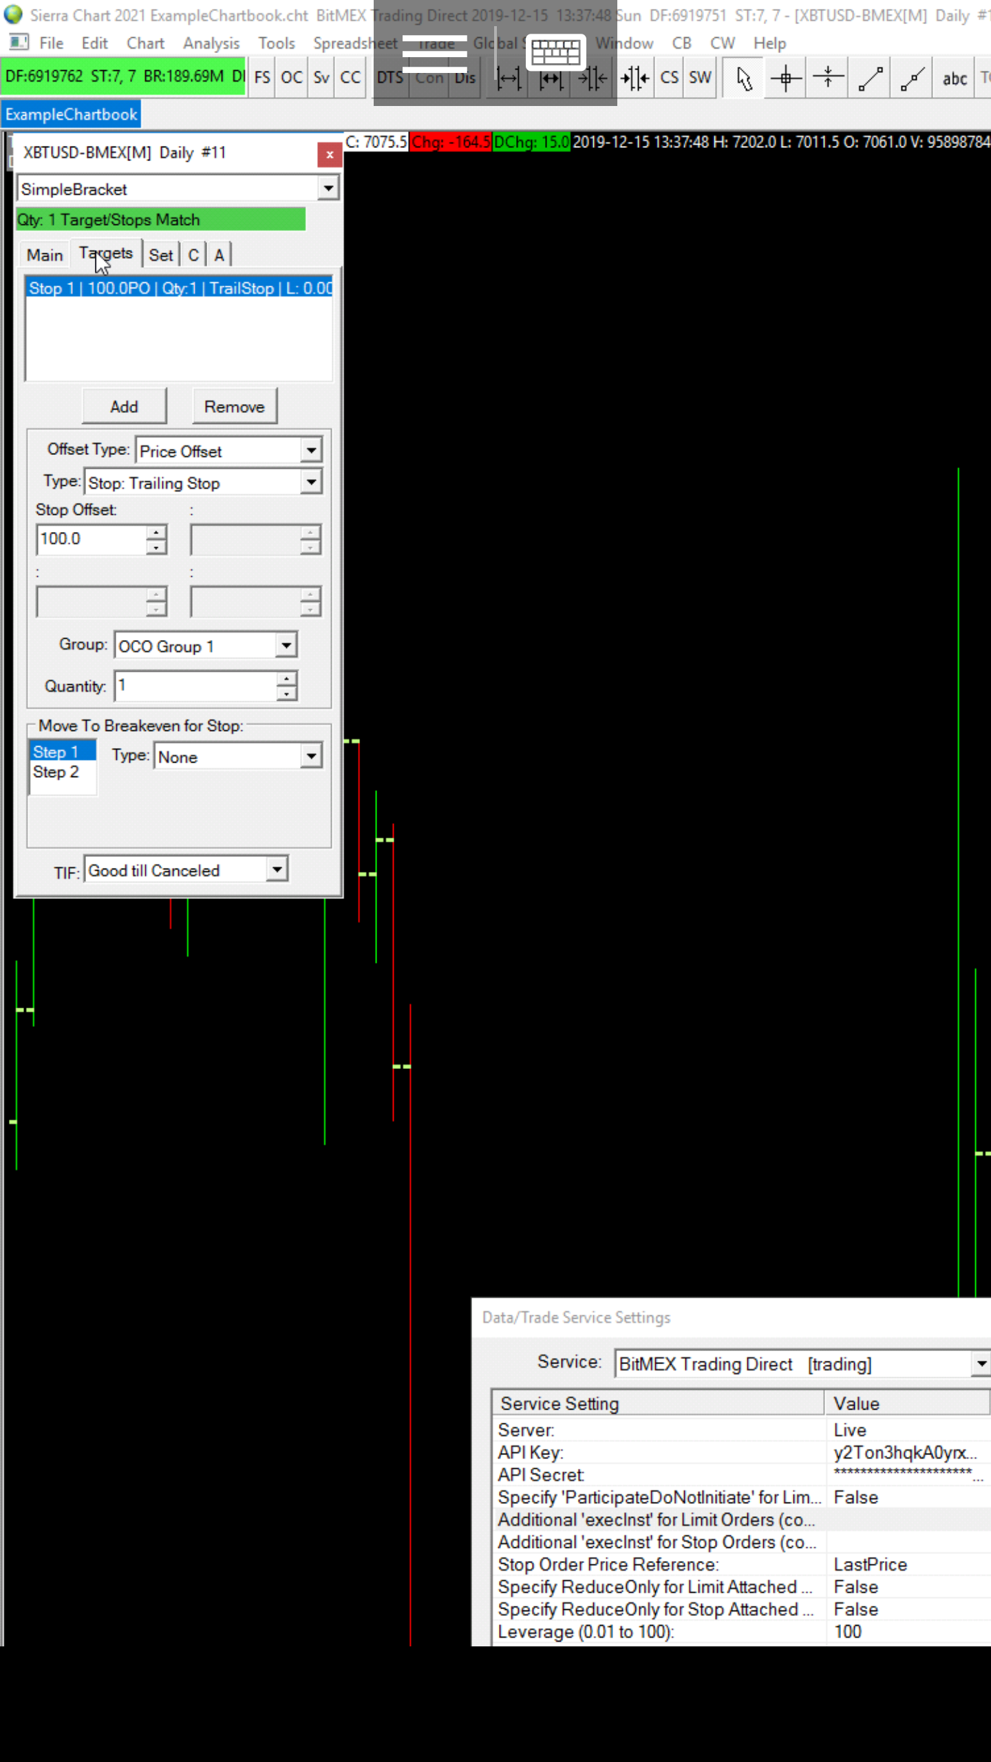
Task: Close the XBTUSD trade window with red X
Action: click(330, 154)
